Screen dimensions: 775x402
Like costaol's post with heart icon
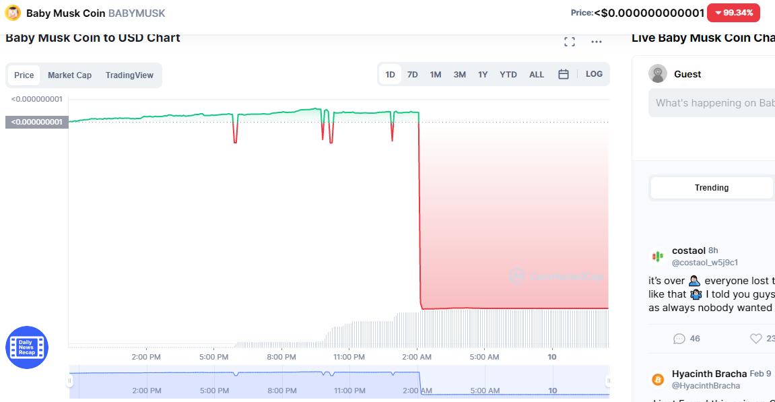[756, 338]
